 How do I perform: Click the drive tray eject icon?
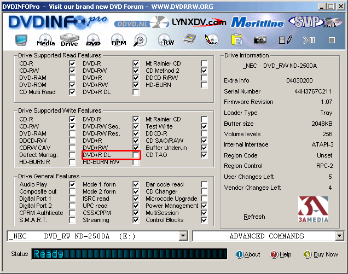click(189, 39)
